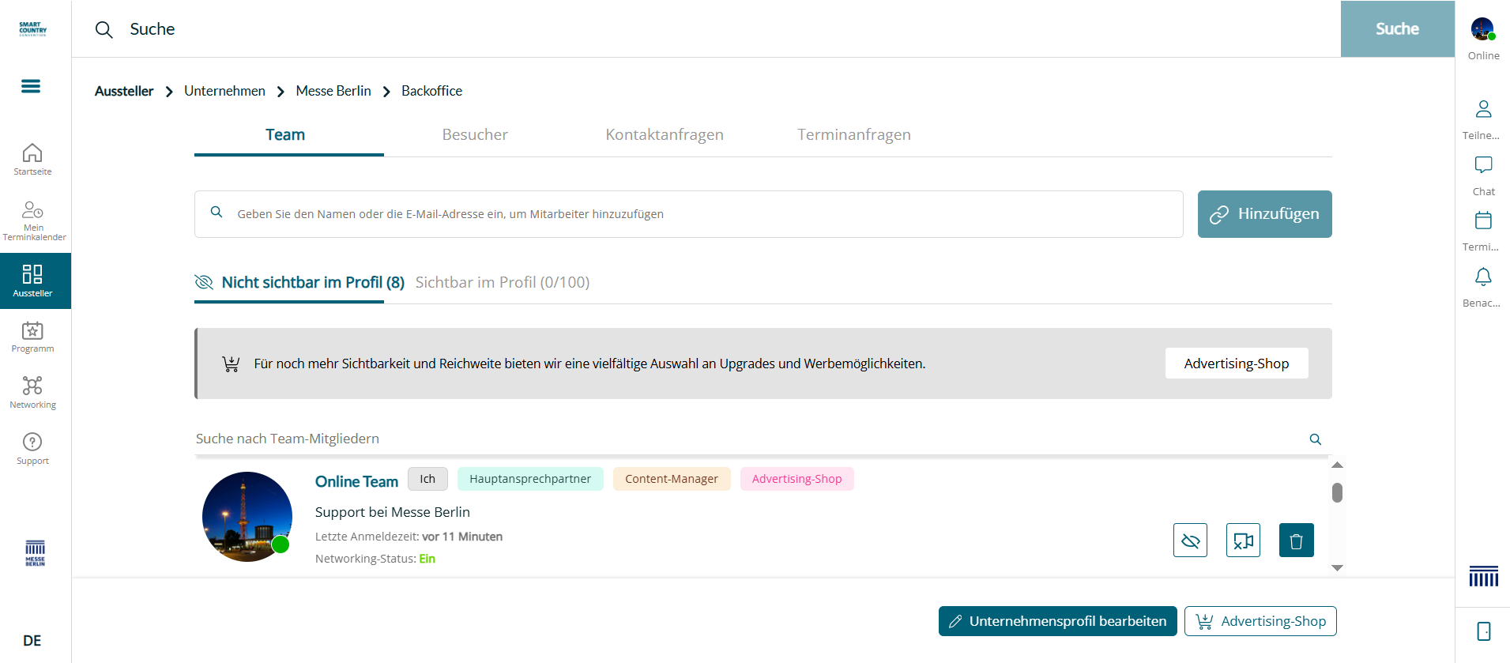Switch to the Team tab
The height and width of the screenshot is (663, 1510).
click(x=285, y=135)
